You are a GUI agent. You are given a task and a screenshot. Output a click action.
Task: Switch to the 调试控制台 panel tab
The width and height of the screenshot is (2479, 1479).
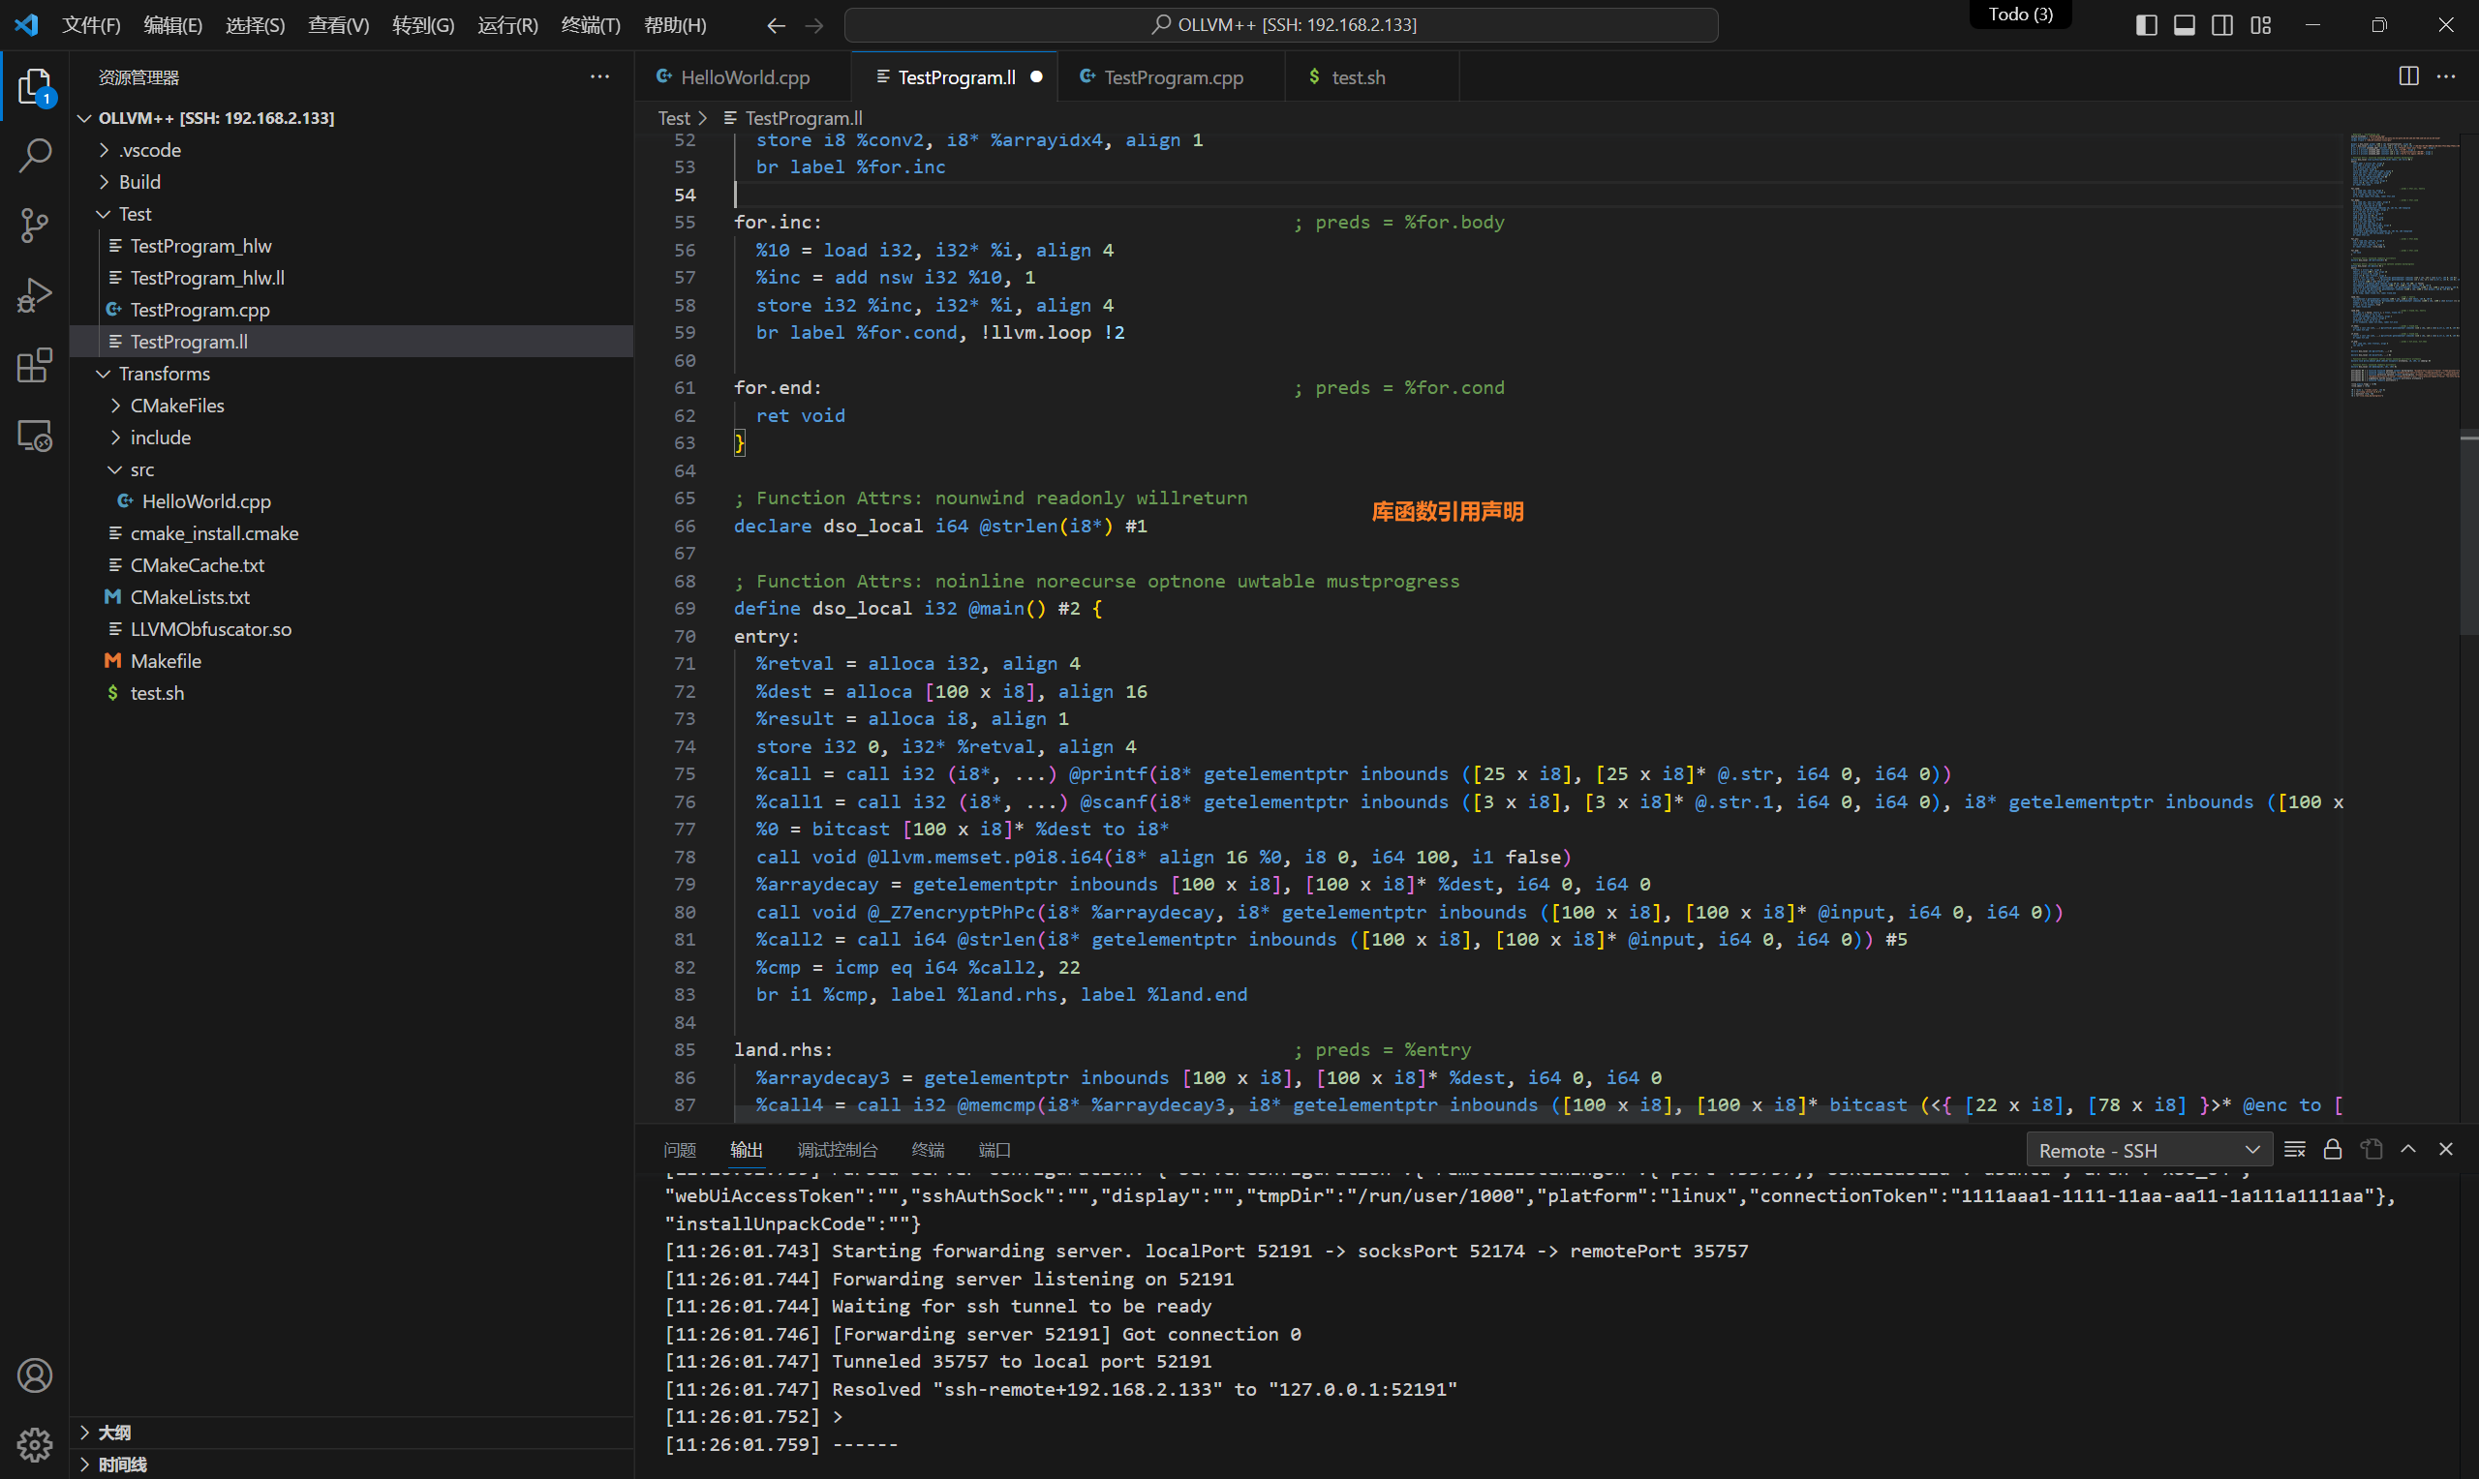(x=838, y=1149)
